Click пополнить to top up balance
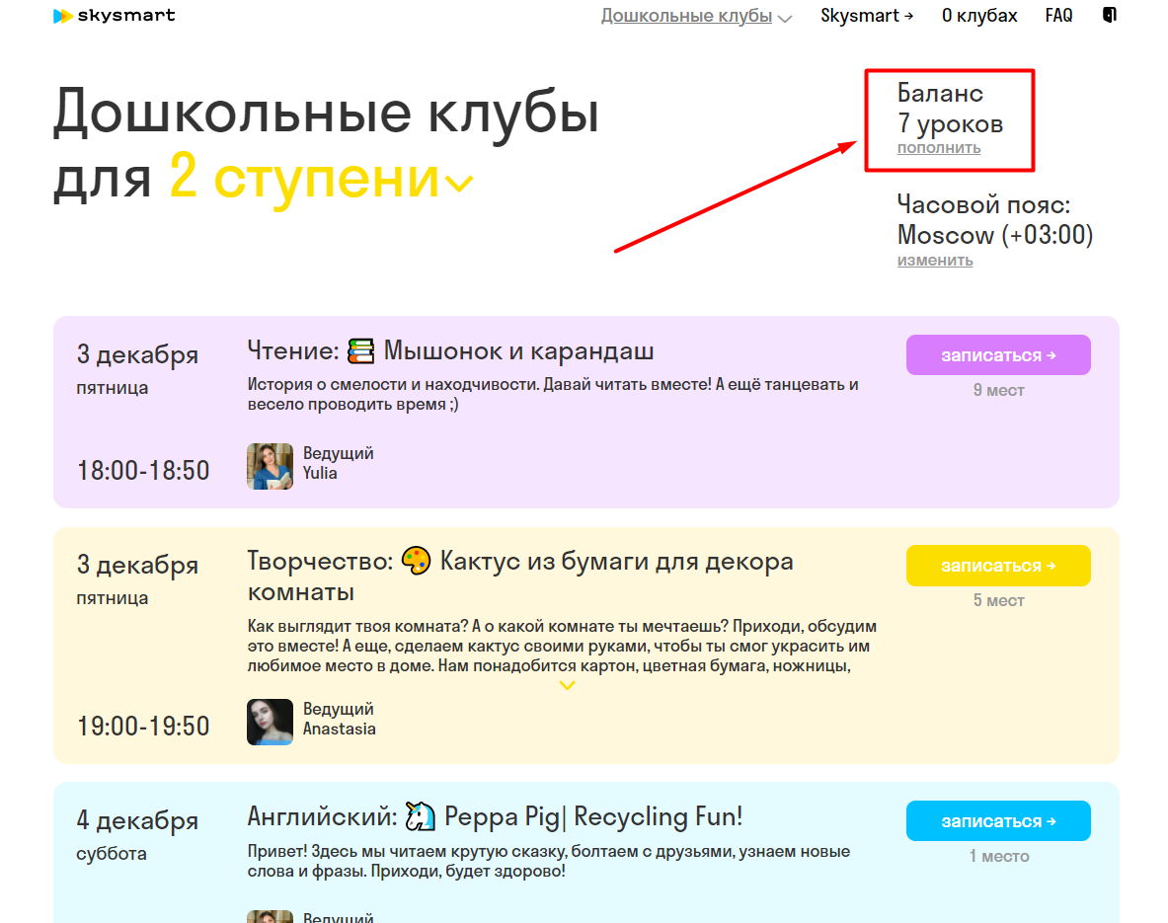Screen dimensions: 1168x923 [x=939, y=148]
